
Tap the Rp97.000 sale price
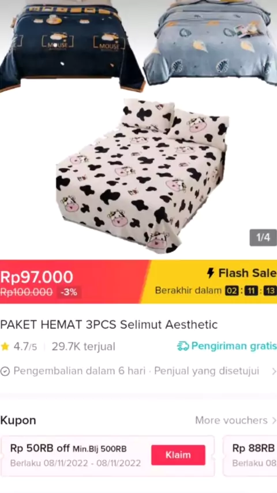[36, 277]
